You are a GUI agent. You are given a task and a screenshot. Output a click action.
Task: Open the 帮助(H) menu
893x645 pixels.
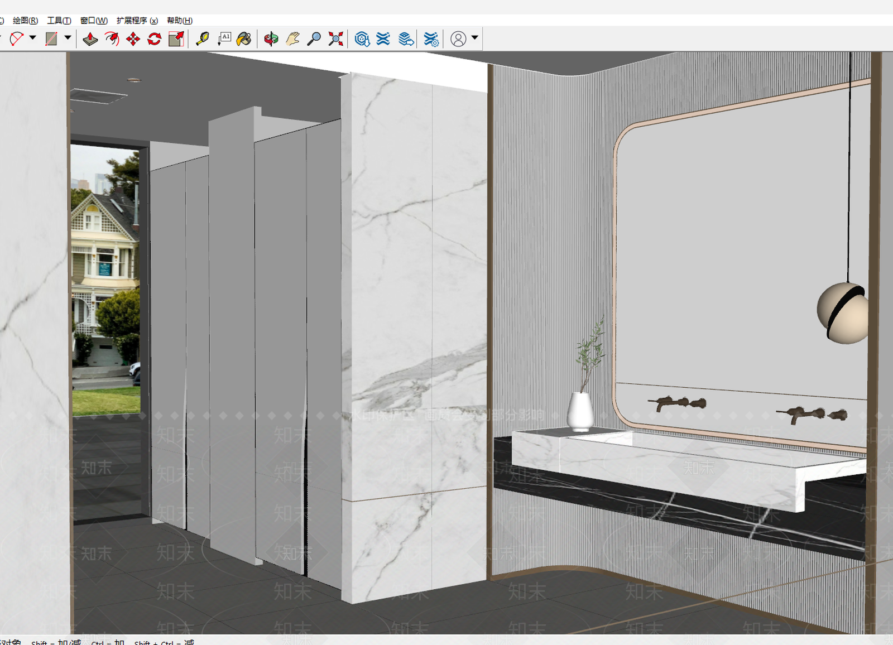180,21
